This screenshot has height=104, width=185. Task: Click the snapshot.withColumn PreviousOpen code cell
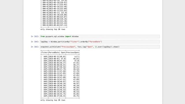pos(100,47)
